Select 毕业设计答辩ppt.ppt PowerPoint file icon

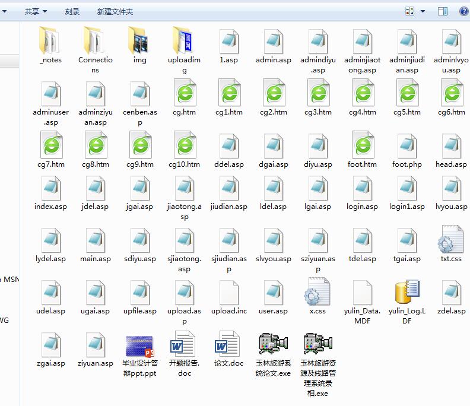click(139, 346)
